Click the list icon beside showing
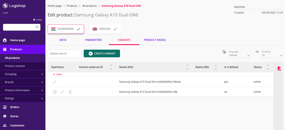The height and width of the screenshot is (130, 285). point(257,52)
